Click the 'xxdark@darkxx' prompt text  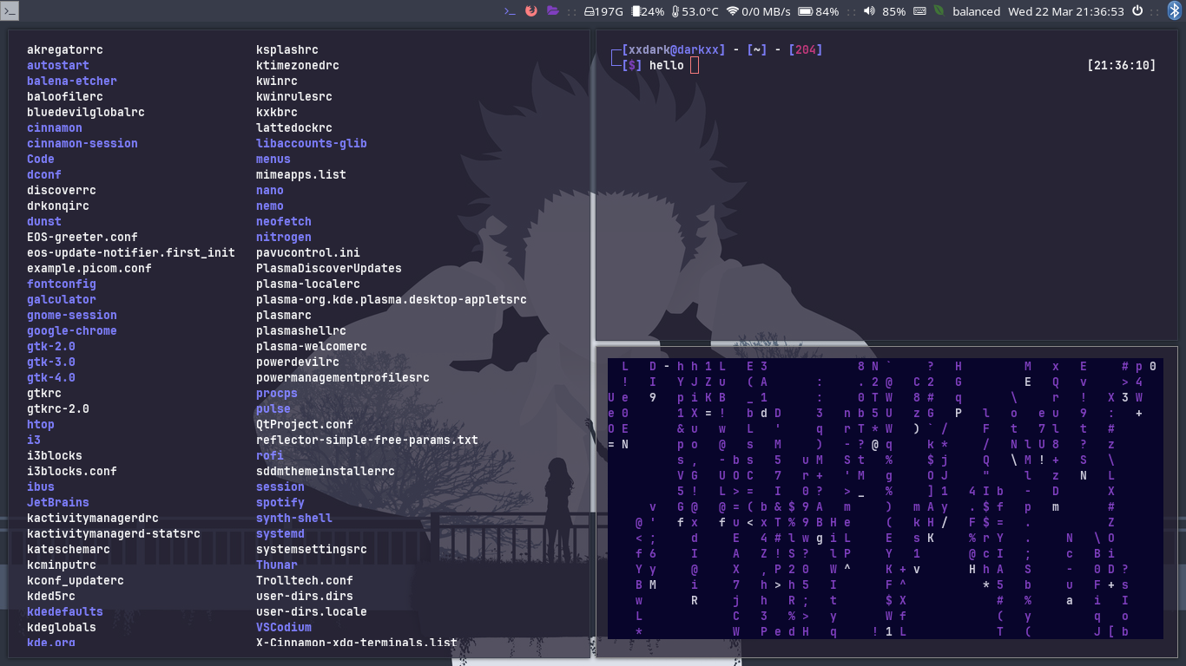pos(673,49)
